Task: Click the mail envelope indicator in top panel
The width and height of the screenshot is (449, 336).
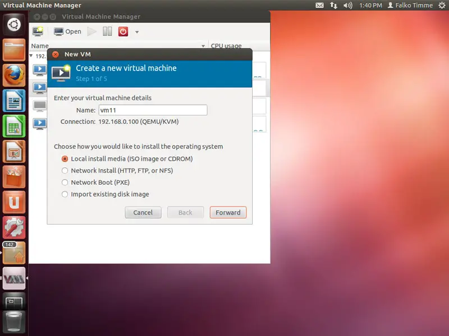Action: (x=319, y=5)
